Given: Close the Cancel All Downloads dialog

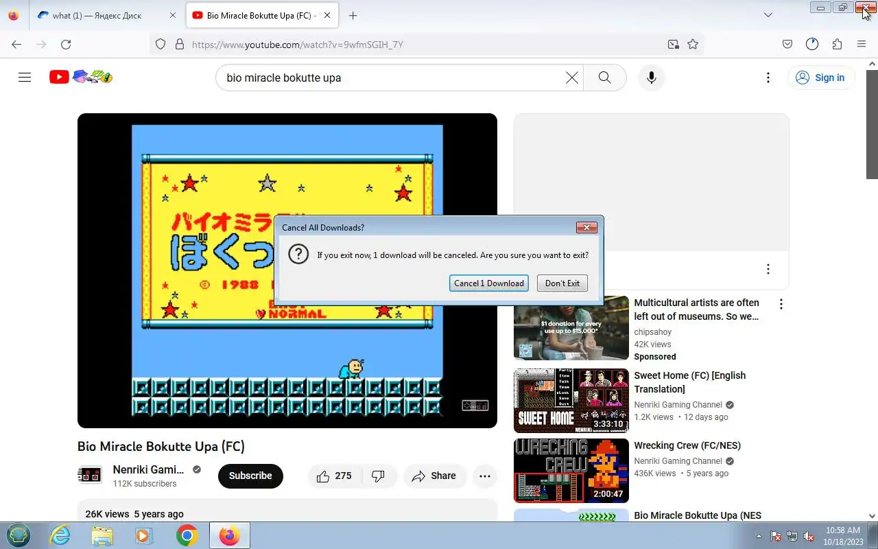Looking at the screenshot, I should 586,227.
